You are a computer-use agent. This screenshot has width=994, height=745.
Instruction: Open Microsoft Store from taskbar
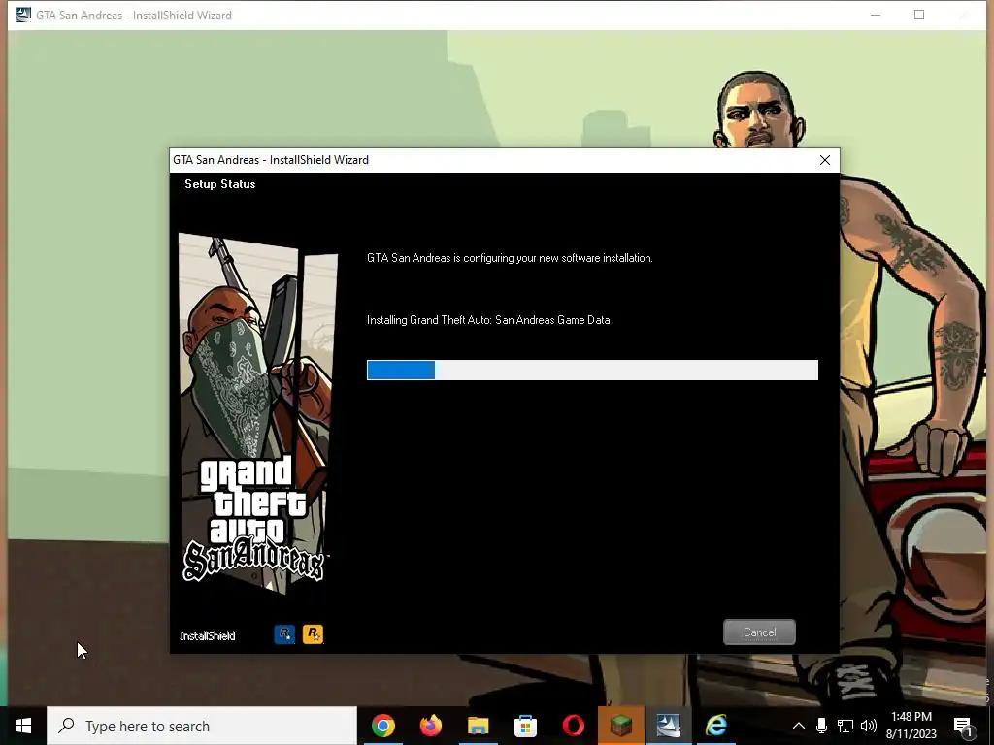tap(525, 726)
